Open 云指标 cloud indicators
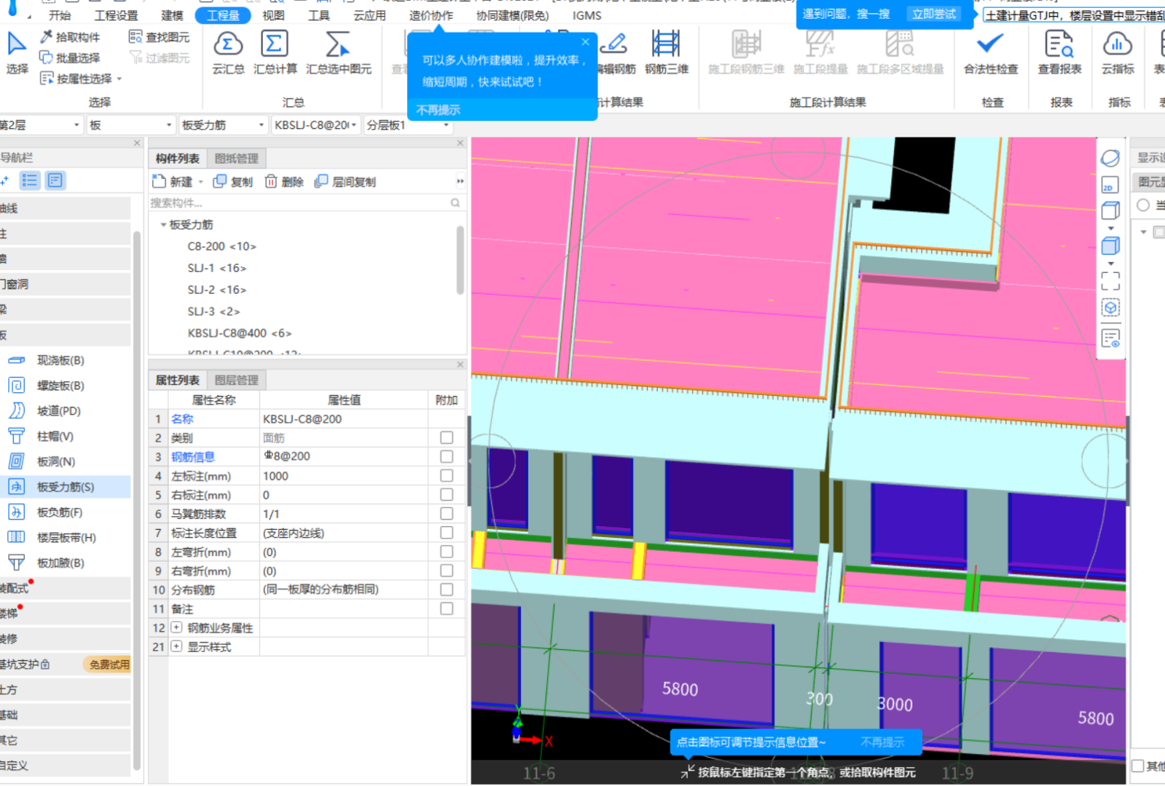 (x=1117, y=52)
